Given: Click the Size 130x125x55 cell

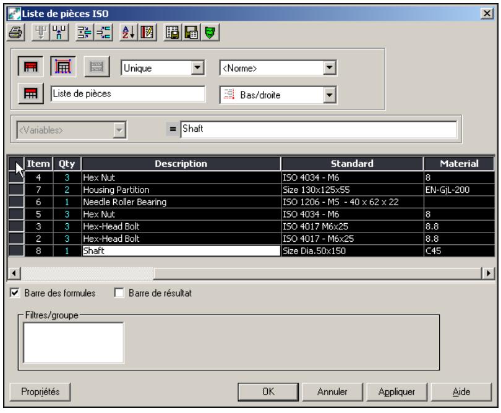Looking at the screenshot, I should [x=352, y=190].
